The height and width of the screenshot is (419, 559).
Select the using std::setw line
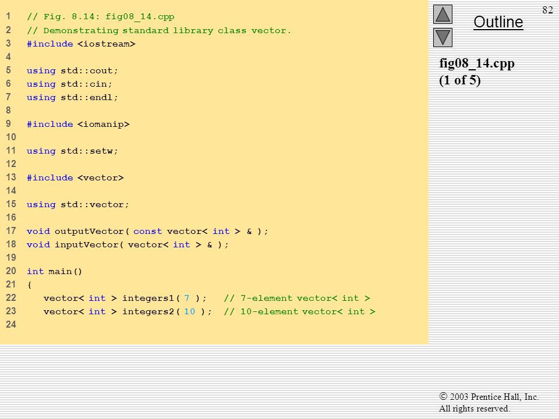pyautogui.click(x=72, y=151)
